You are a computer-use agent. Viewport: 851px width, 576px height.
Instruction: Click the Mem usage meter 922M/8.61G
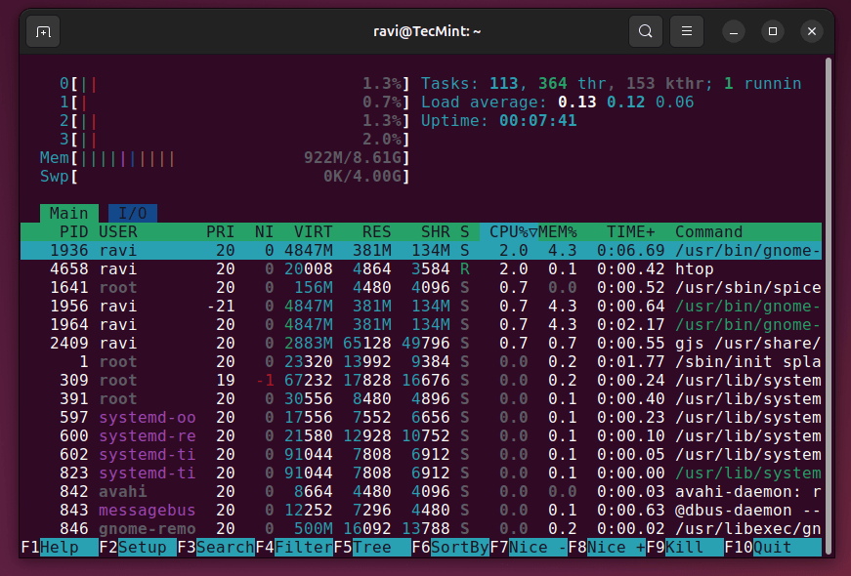coord(225,158)
